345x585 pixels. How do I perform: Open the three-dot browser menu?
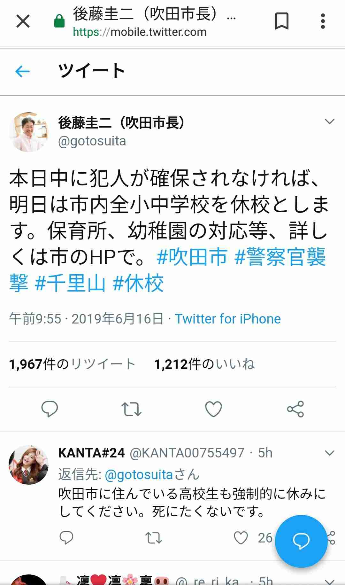tap(323, 21)
